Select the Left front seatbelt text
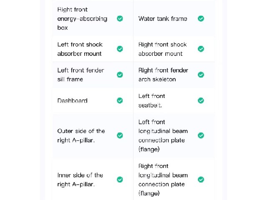The width and height of the screenshot is (267, 200). tap(151, 100)
